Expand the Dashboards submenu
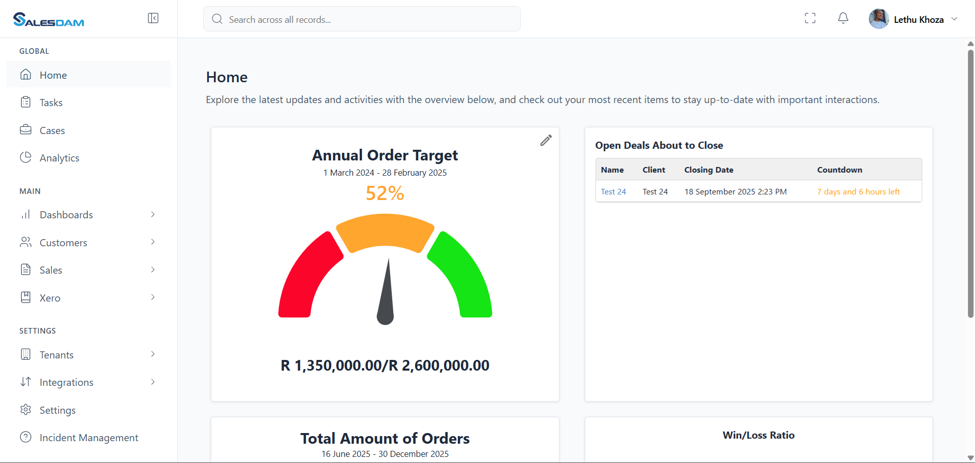This screenshot has width=975, height=463. (x=152, y=215)
